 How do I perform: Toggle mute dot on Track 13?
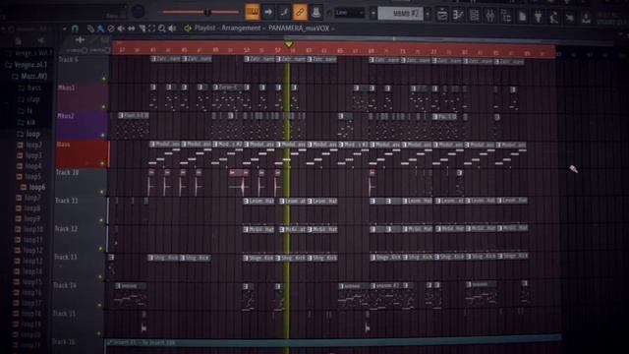click(x=100, y=276)
